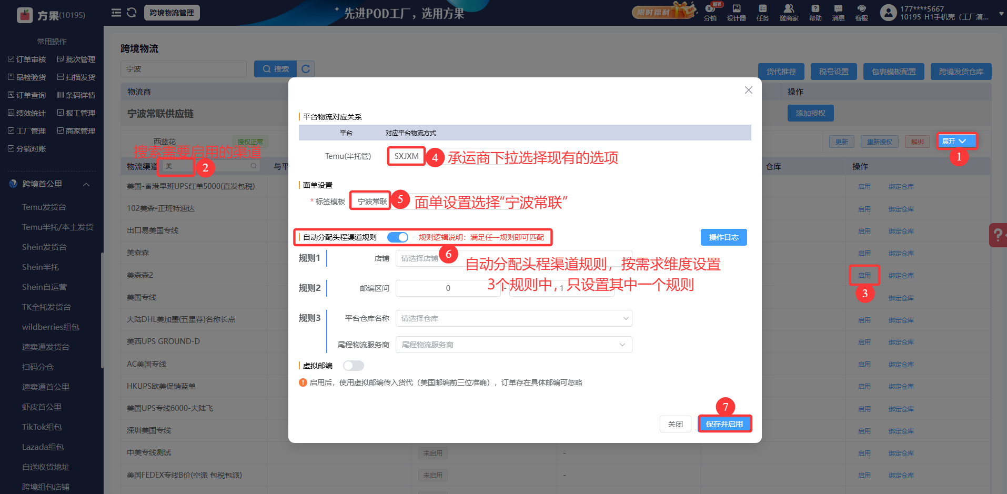Viewport: 1007px width, 494px height.
Task: Click the sidebar vertical scrollbar
Action: click(x=102, y=310)
